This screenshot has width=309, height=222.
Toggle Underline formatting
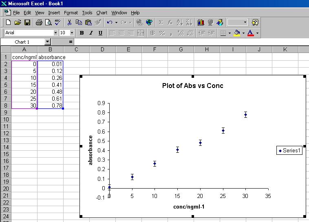pos(100,33)
